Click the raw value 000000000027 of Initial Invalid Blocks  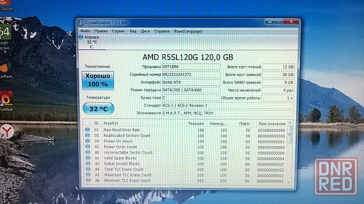click(x=271, y=164)
